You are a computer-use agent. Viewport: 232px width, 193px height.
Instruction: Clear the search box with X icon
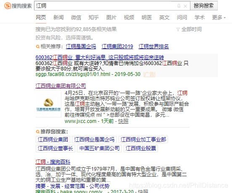pos(185,6)
